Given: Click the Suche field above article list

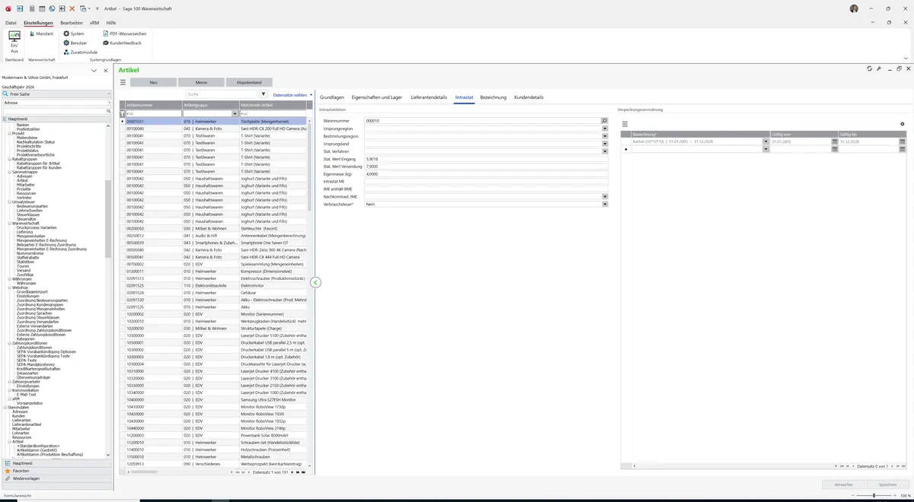Looking at the screenshot, I should click(x=222, y=94).
